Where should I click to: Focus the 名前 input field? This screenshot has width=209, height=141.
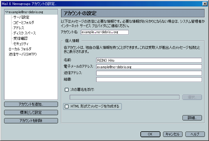[x=149, y=60]
